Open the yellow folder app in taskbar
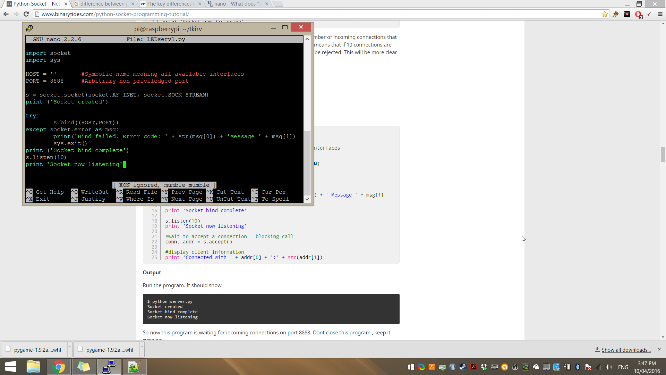Image resolution: width=666 pixels, height=375 pixels. click(84, 367)
